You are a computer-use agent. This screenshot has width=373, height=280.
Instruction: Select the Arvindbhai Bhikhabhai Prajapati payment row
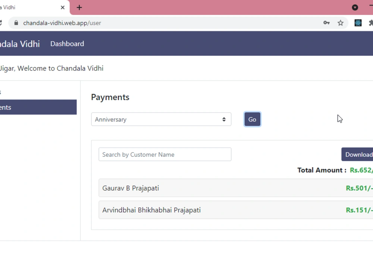point(236,210)
